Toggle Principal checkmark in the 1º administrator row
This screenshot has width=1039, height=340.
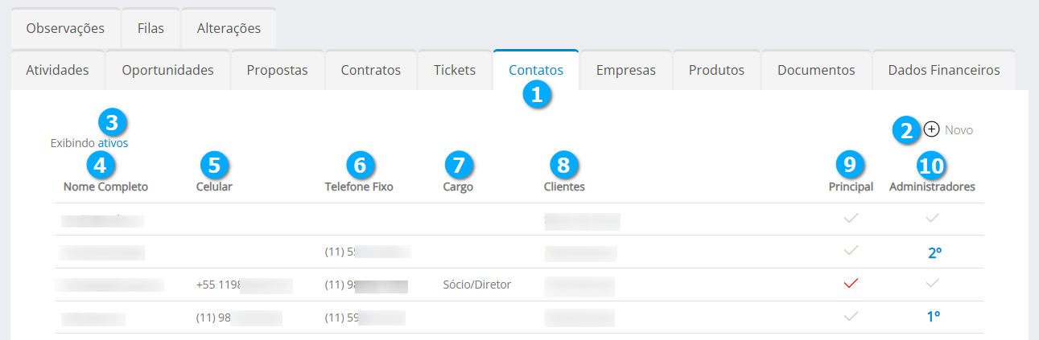click(x=851, y=317)
